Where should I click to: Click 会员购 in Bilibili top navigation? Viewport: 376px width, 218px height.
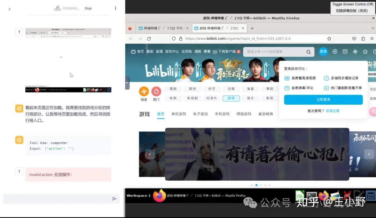point(187,51)
